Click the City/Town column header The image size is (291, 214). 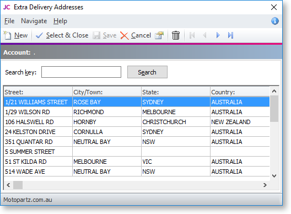tap(107, 92)
